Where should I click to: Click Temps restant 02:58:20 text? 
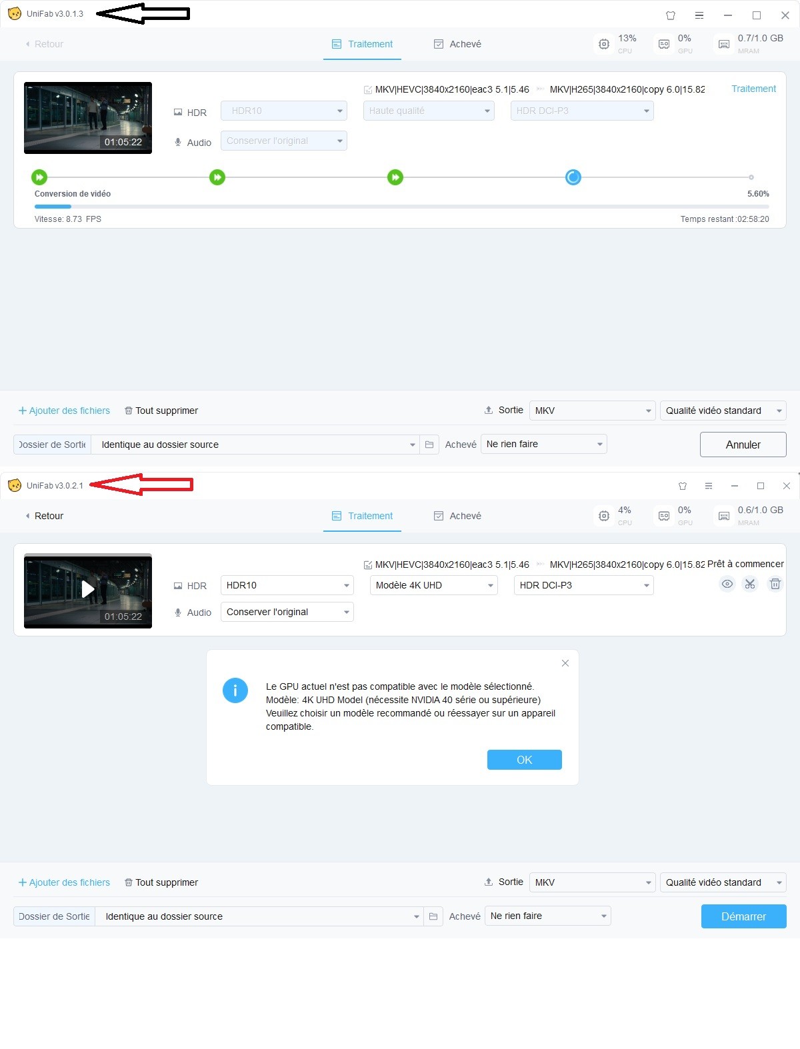[725, 219]
